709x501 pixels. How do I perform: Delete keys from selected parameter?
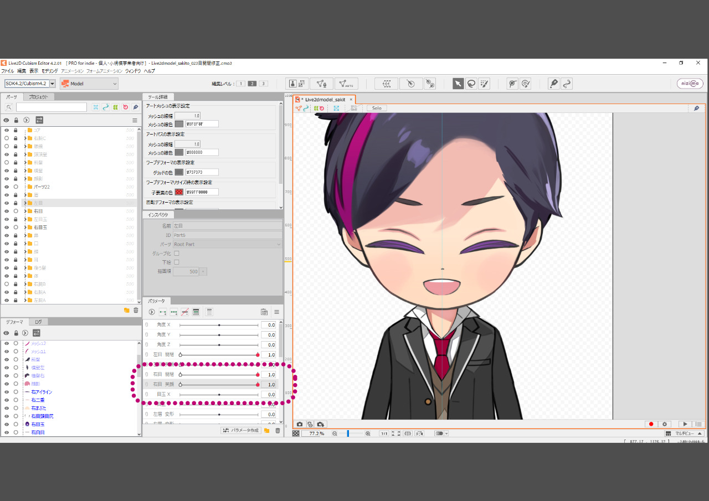click(x=185, y=312)
